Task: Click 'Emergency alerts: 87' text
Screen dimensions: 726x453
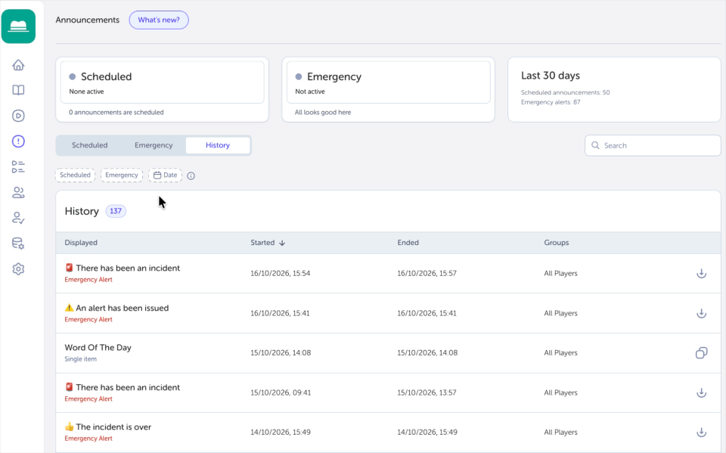Action: coord(551,102)
